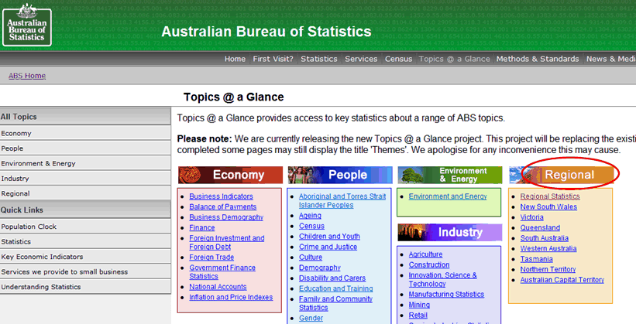Screen dimensions: 636x324
Task: Open the Culture link
Action: (311, 257)
